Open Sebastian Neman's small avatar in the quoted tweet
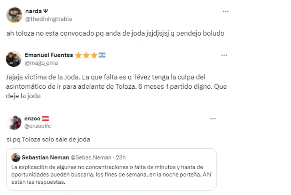Viewport: 291px width, 195px height. 16,157
